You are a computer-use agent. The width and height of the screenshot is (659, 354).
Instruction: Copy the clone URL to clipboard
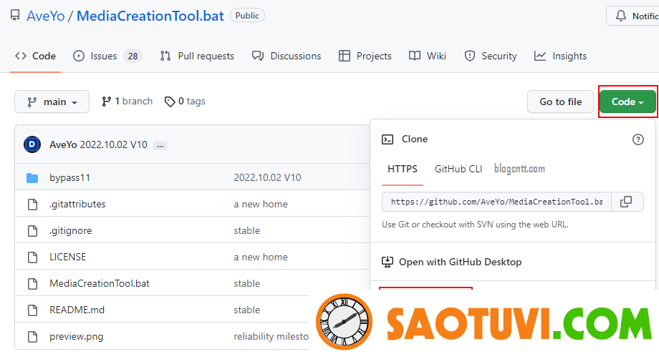pos(626,202)
